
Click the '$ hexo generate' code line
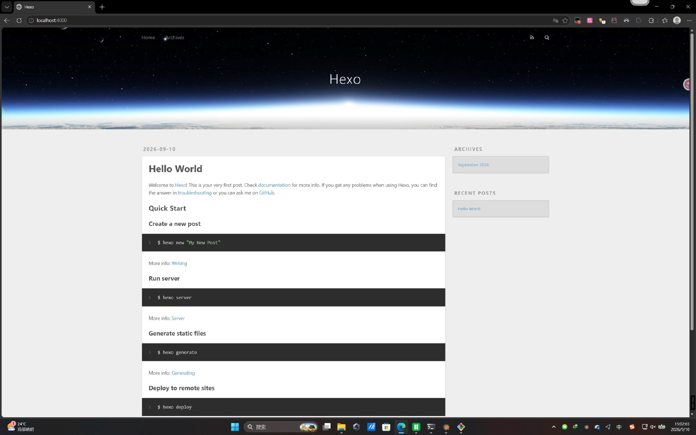(177, 352)
